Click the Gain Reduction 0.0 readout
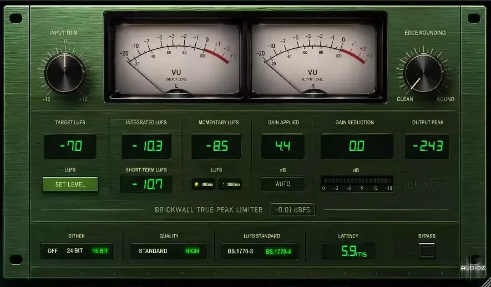Image resolution: width=491 pixels, height=287 pixels. (357, 147)
